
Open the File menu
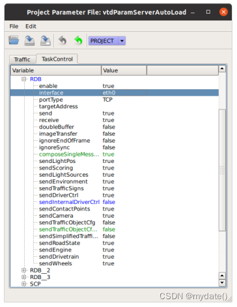[x=14, y=26]
